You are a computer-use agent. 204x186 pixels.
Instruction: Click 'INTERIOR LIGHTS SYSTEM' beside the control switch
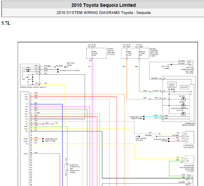coord(70,71)
